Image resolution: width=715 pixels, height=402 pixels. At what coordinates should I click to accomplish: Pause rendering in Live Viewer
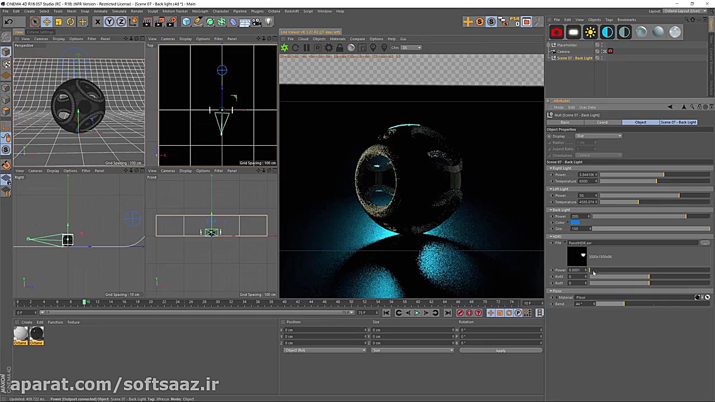tap(307, 48)
